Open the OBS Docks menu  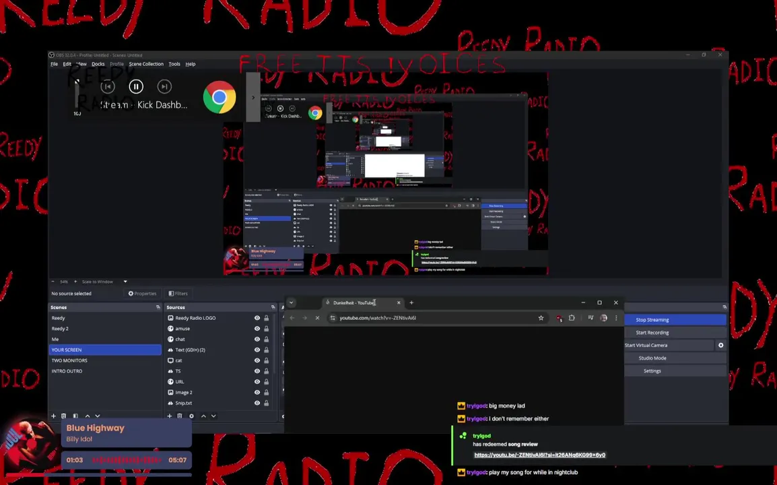(98, 64)
